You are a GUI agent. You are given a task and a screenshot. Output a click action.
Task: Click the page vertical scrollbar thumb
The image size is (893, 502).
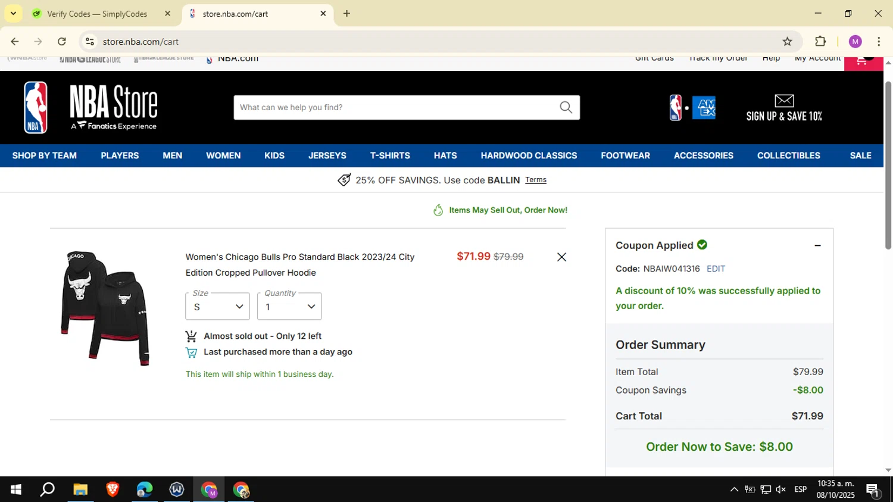pos(888,164)
